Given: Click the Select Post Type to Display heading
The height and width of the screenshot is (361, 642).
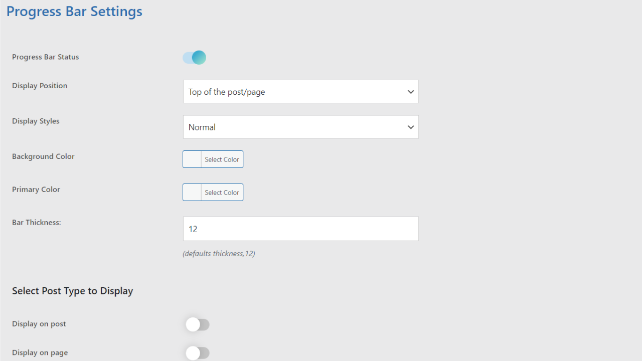Looking at the screenshot, I should (x=72, y=291).
